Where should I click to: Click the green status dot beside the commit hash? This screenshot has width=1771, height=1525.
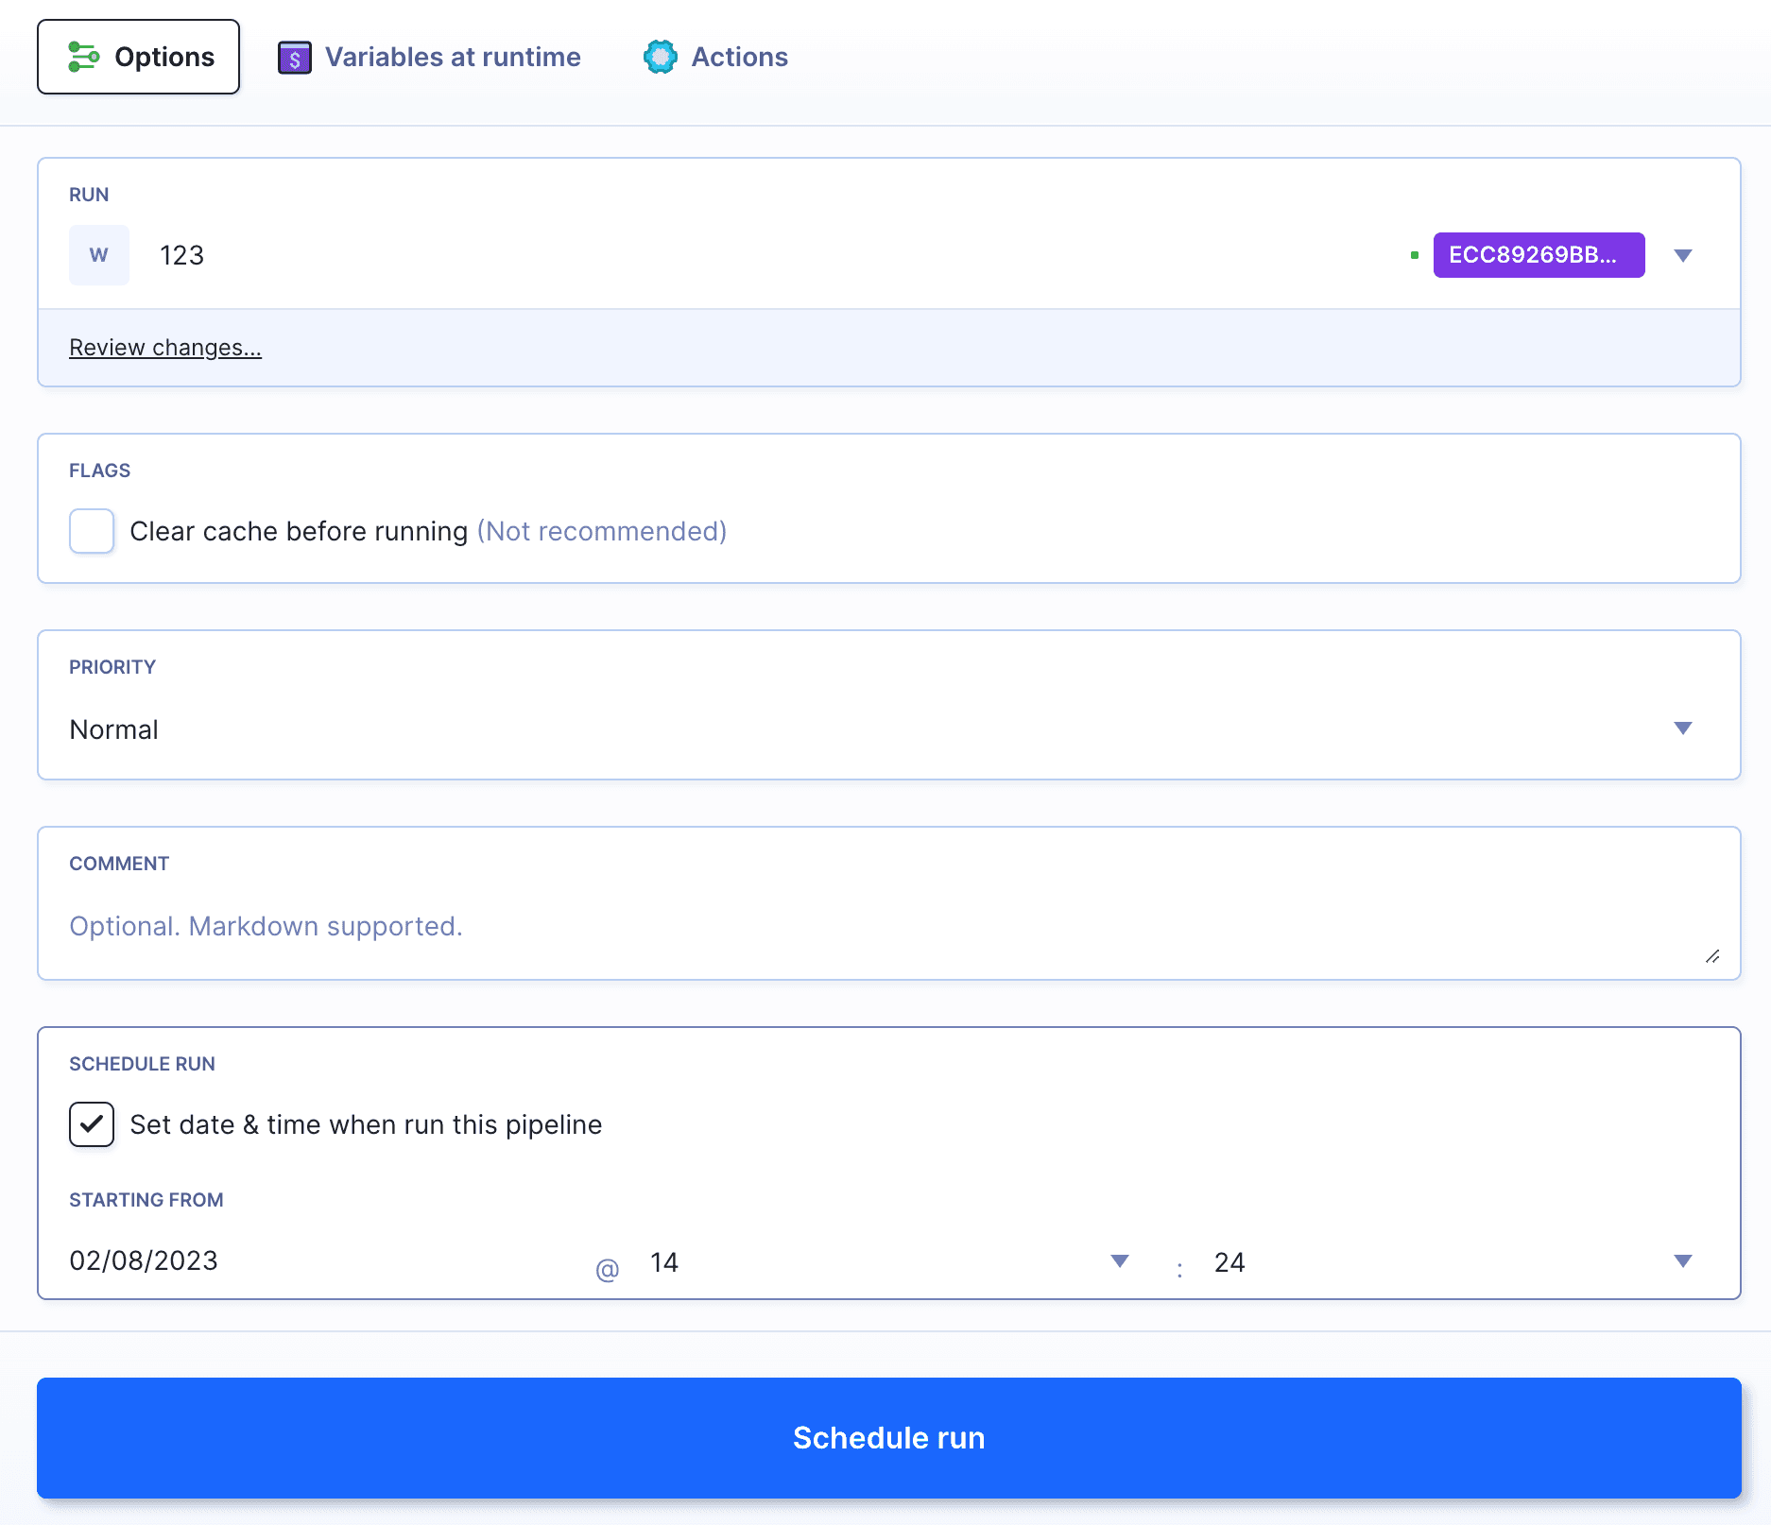click(x=1414, y=255)
